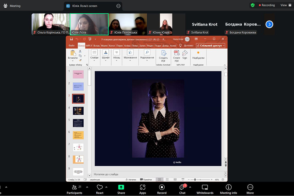Select the Файл ribbon tab
Screen dimensions: 294x196
[72, 46]
